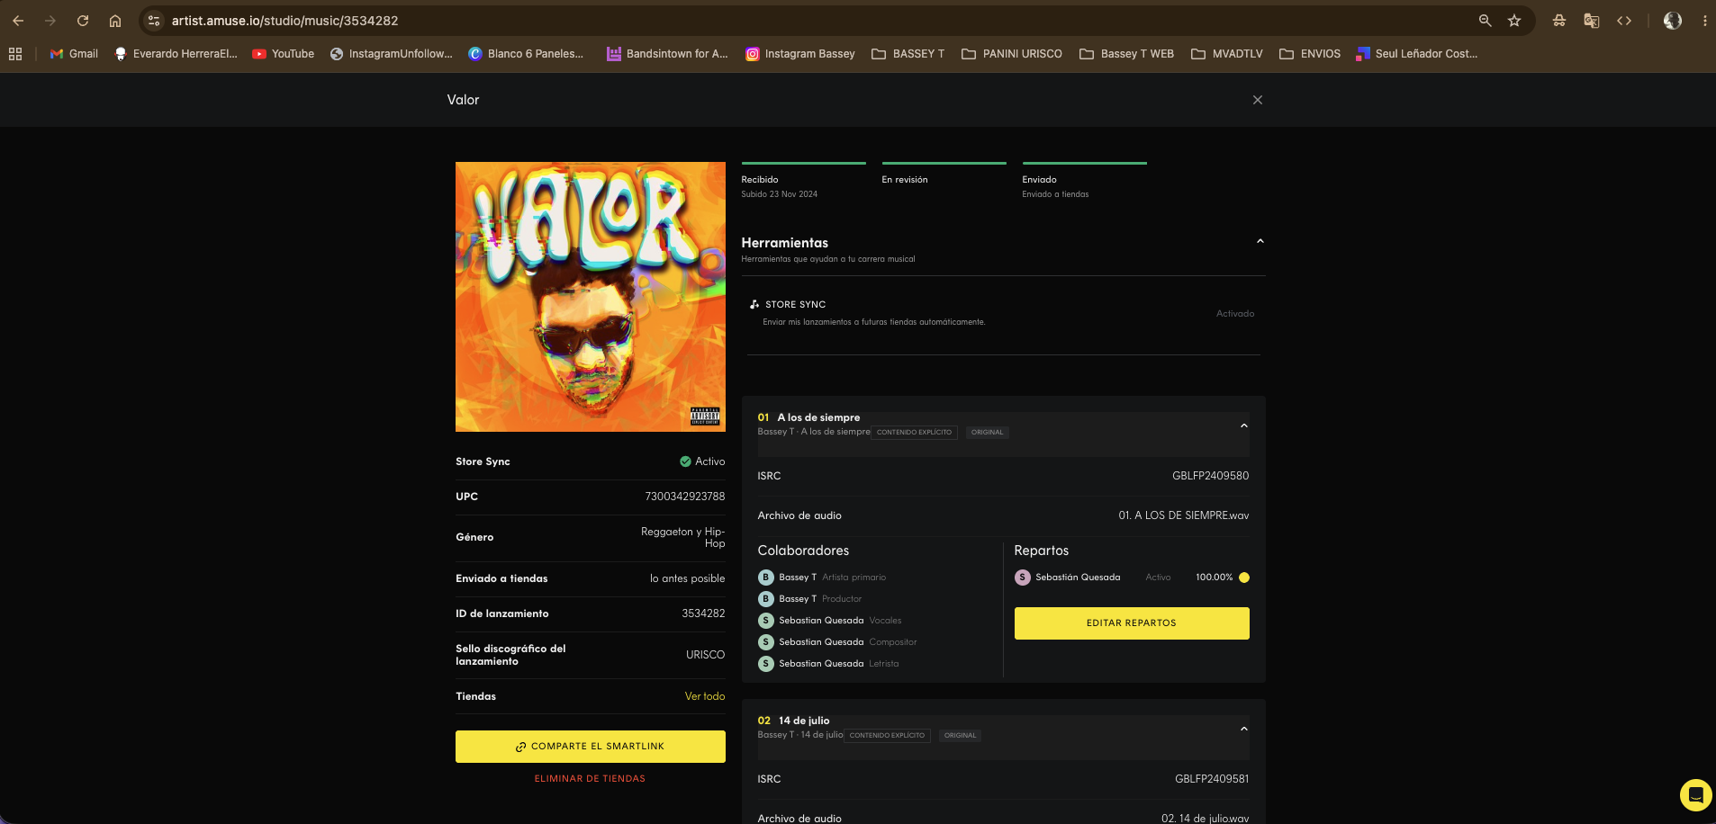Click Sebastian Quesada Compositor collaborator
The image size is (1716, 824).
(x=837, y=642)
